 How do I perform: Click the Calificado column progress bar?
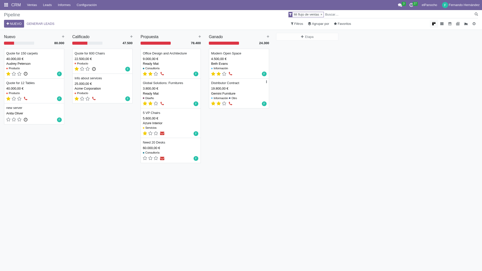(87, 43)
